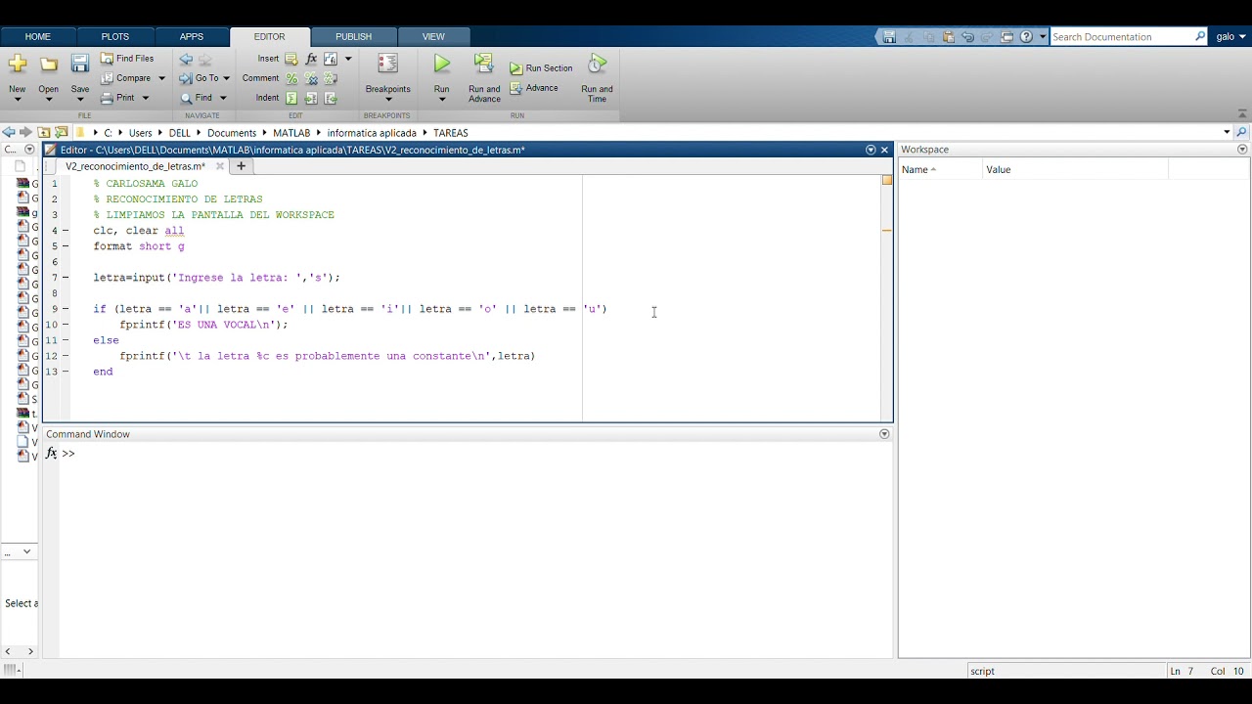Click the Insert Section icon
The height and width of the screenshot is (704, 1252).
pyautogui.click(x=291, y=59)
